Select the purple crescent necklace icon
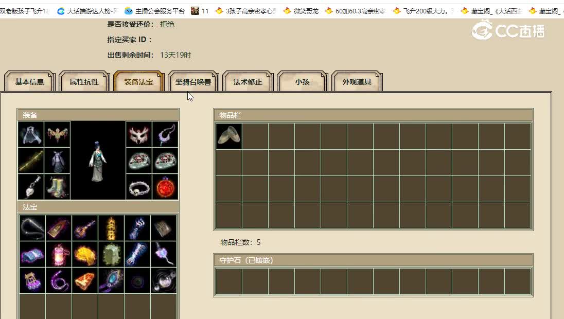564x319 pixels. pos(165,134)
